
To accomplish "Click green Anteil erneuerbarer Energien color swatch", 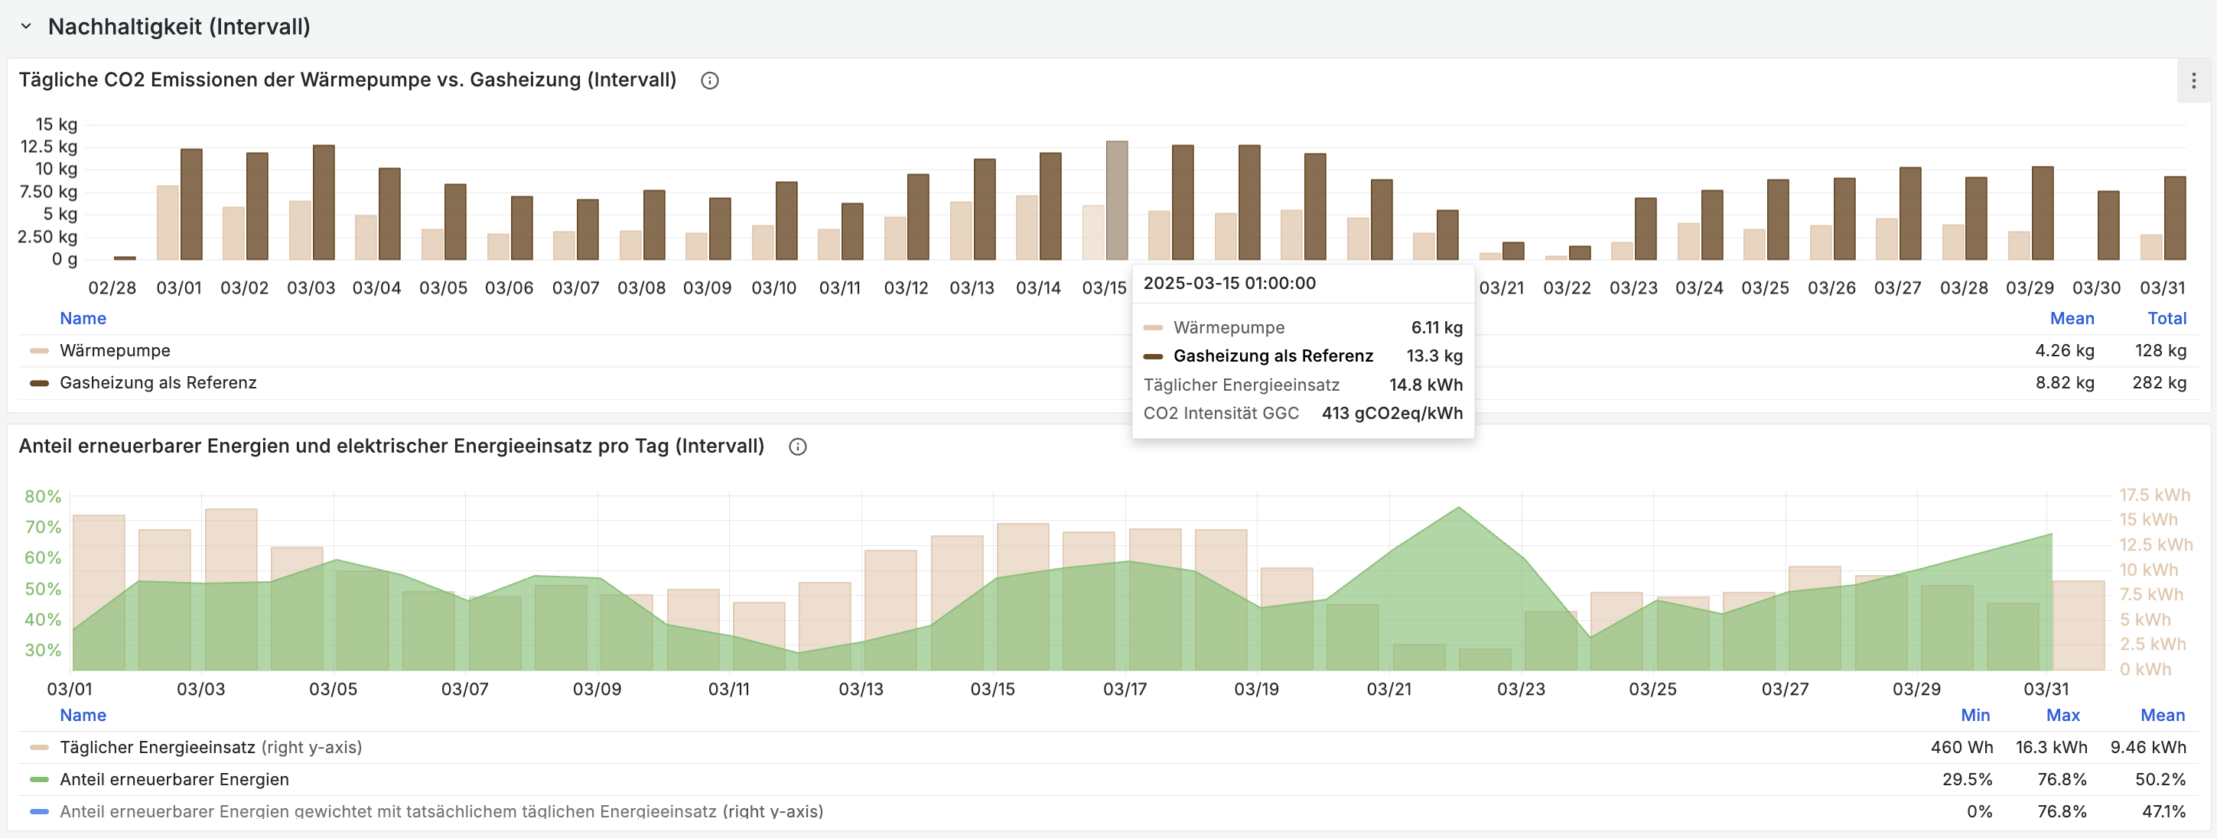I will click(39, 779).
